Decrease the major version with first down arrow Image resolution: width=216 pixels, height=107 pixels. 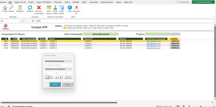[51, 77]
